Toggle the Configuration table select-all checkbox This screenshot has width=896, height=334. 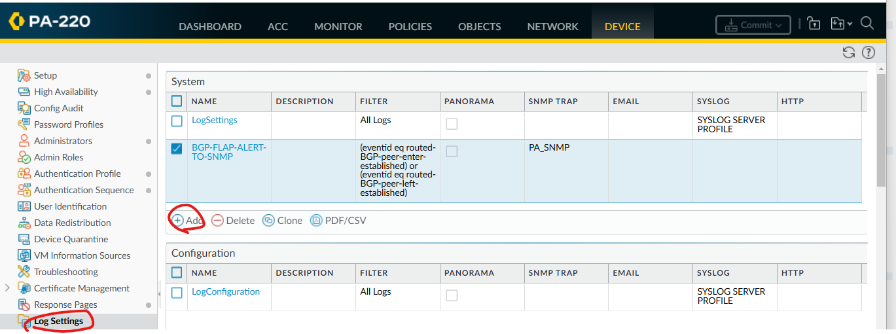point(177,272)
